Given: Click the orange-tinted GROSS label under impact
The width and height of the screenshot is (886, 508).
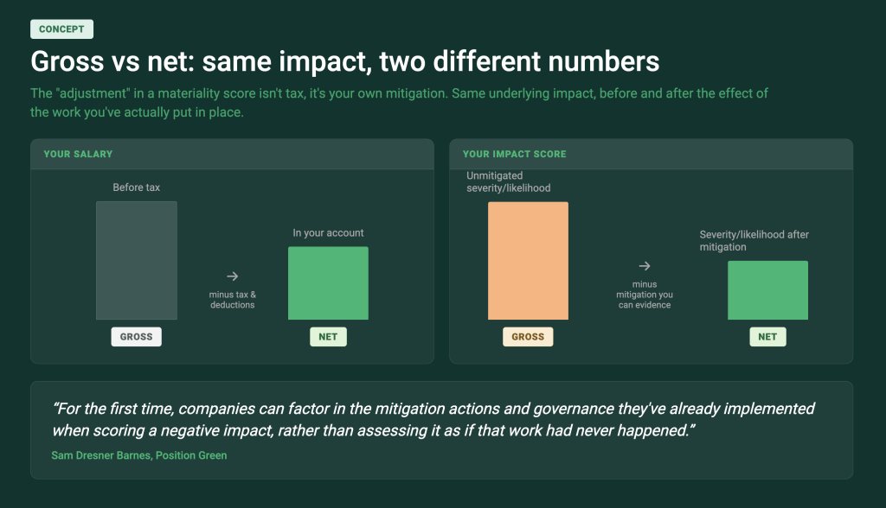Looking at the screenshot, I should tap(528, 336).
